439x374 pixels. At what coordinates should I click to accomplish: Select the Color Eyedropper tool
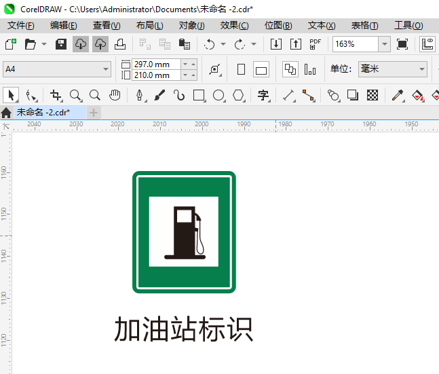coord(398,95)
